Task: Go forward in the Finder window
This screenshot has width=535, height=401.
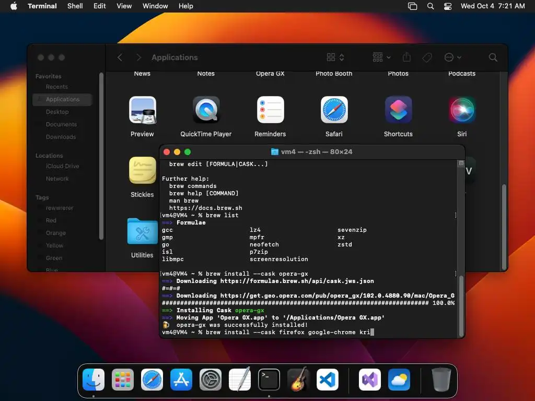Action: [138, 57]
